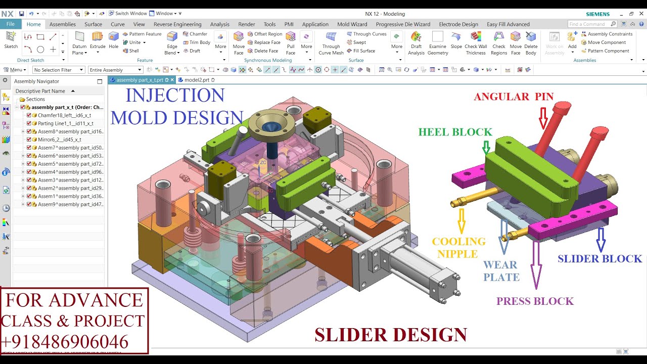Image resolution: width=647 pixels, height=364 pixels.
Task: Uncheck Parting Line1_1__id11_x_t visibility
Action: 29,123
